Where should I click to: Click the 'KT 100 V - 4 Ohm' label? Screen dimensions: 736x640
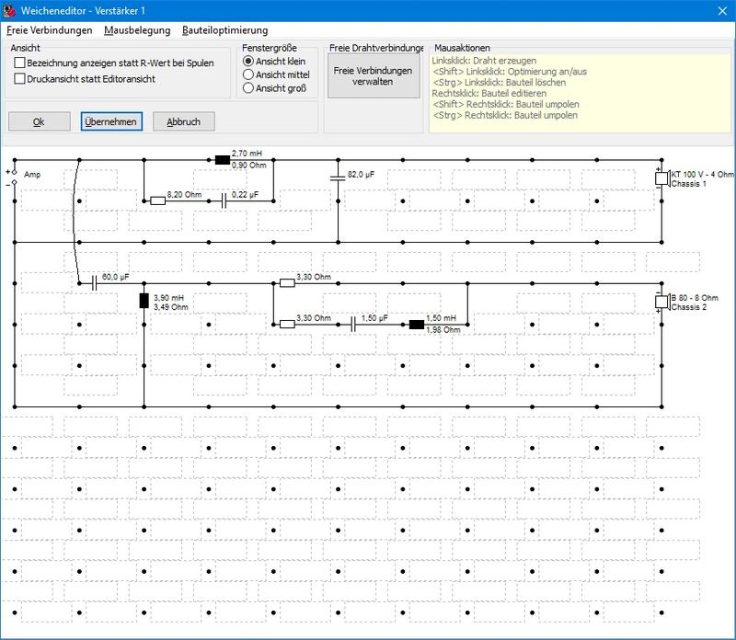click(x=703, y=175)
